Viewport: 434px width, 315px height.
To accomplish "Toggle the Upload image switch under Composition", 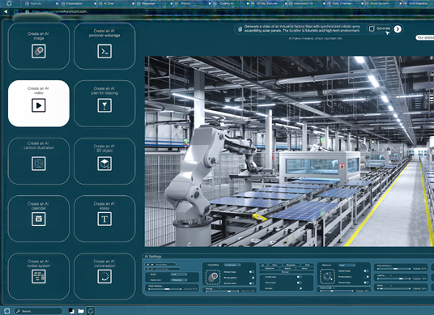I will [x=251, y=272].
